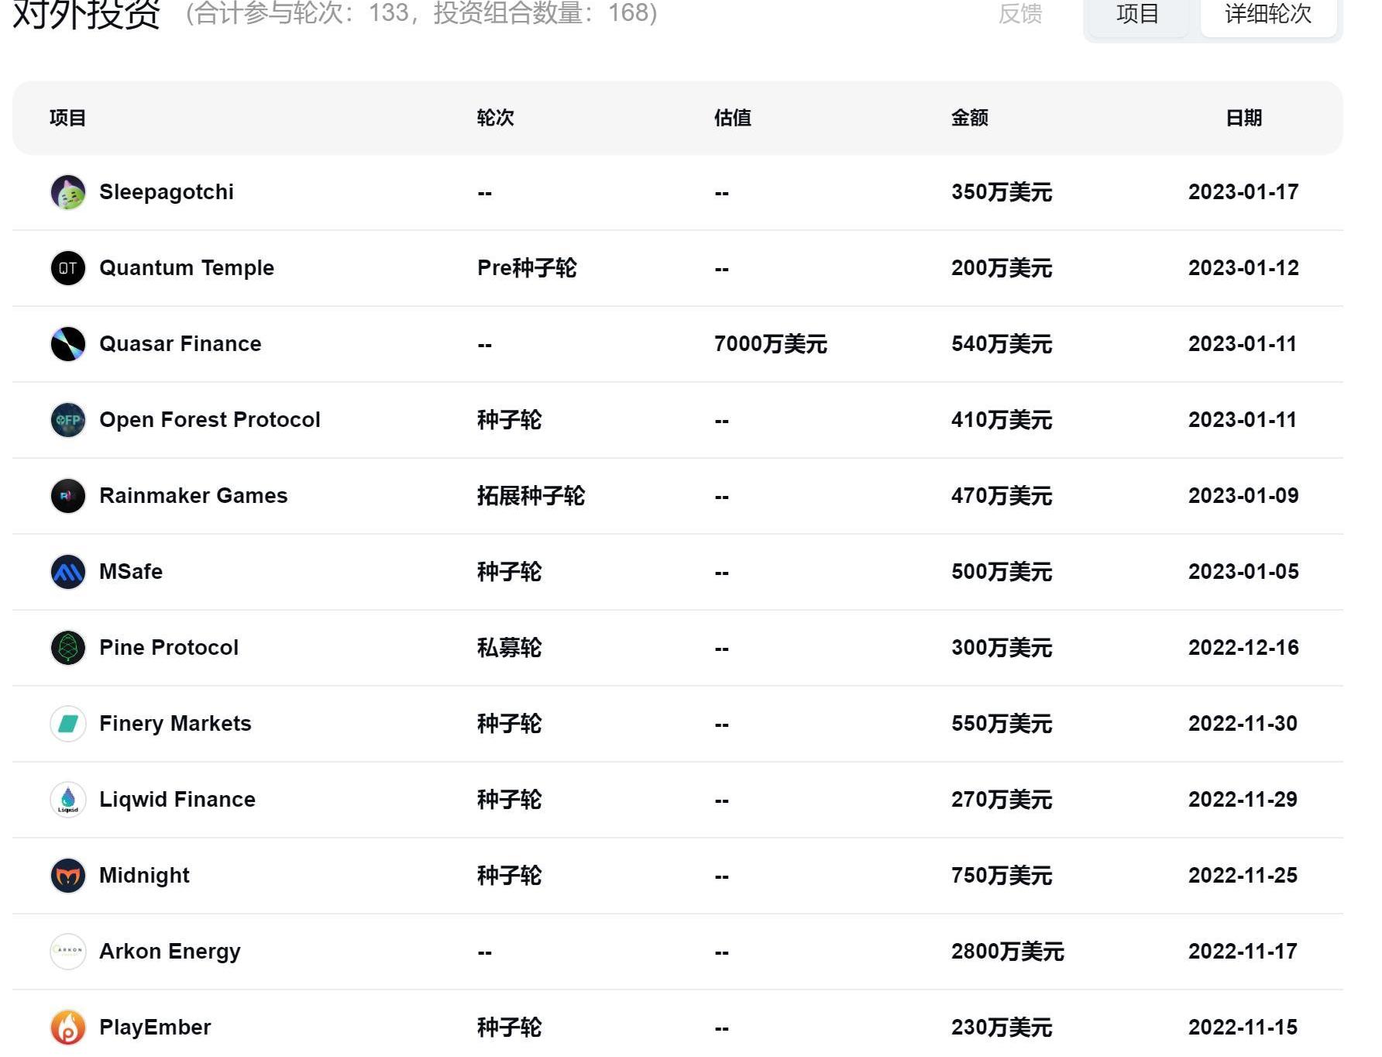This screenshot has width=1382, height=1057.
Task: Select the date 2023-01-17
Action: tap(1243, 192)
